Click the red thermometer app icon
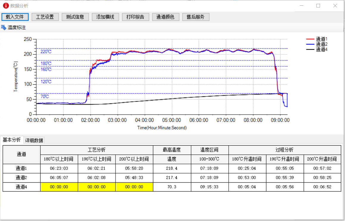Screen dimensions: 345x221 click(x=6, y=6)
